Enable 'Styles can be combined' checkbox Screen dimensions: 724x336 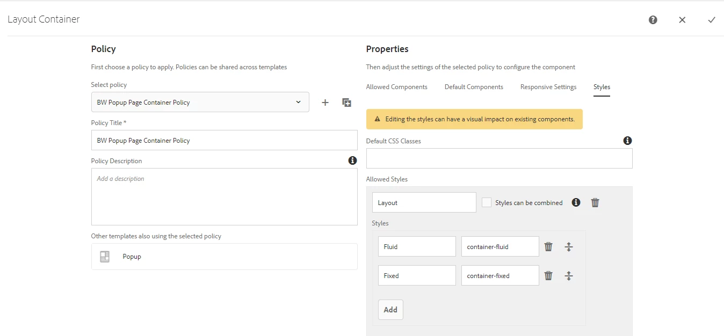(x=487, y=202)
